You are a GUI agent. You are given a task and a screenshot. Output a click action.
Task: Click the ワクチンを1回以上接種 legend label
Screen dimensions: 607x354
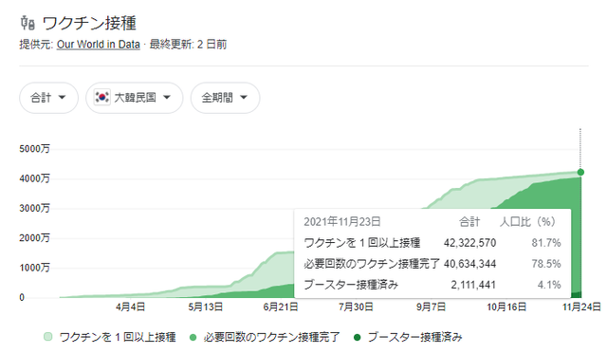118,337
